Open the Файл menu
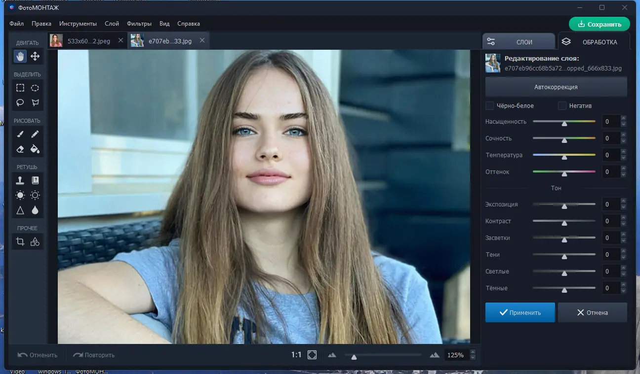 16,24
